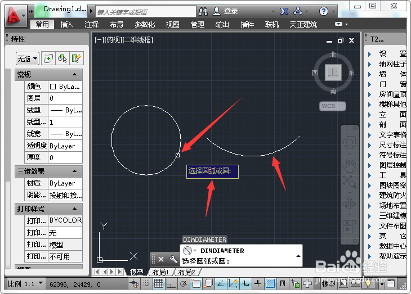
Task: Click the [二维线框] visual style label
Action: [x=138, y=40]
